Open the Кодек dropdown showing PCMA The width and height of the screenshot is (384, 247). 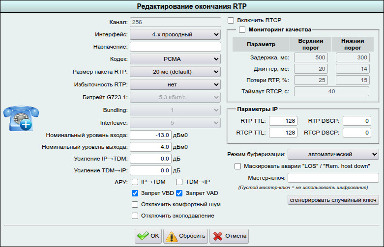point(176,59)
